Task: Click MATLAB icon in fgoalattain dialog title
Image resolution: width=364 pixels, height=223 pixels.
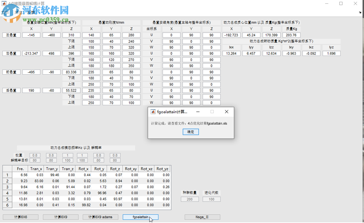Action: (x=152, y=112)
